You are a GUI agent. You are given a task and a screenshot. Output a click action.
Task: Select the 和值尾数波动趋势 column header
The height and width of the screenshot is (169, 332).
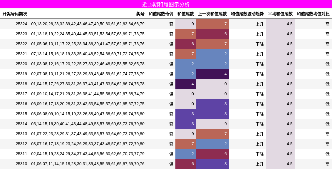(247, 14)
